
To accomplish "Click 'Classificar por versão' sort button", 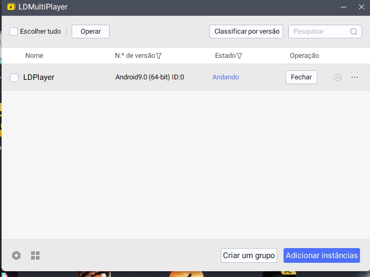I will [x=246, y=32].
